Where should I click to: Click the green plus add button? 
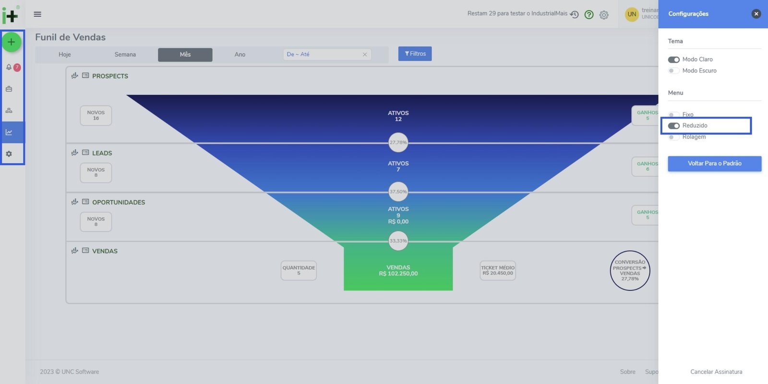[x=12, y=42]
